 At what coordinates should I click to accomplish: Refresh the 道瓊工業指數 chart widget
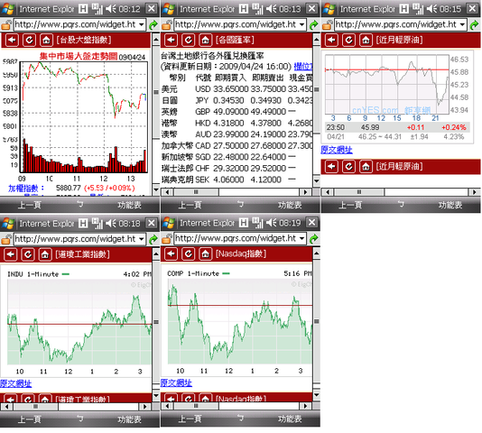tap(28, 254)
